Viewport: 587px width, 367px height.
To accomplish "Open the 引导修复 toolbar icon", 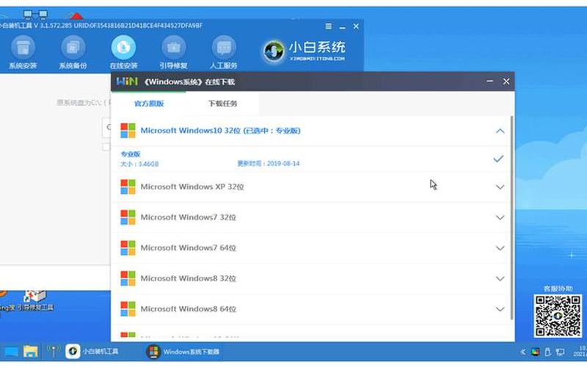I will 173,52.
